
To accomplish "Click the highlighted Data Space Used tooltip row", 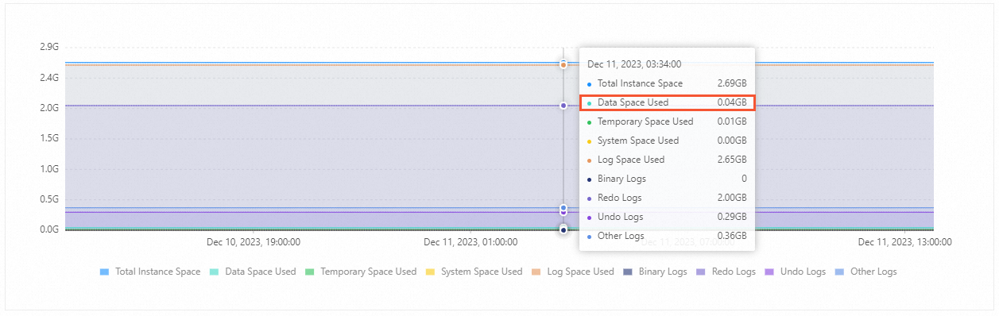I will [667, 102].
